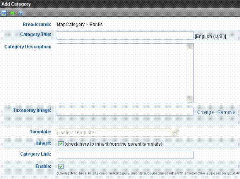
Task: Click the Category Title label
Action: [x=36, y=34]
